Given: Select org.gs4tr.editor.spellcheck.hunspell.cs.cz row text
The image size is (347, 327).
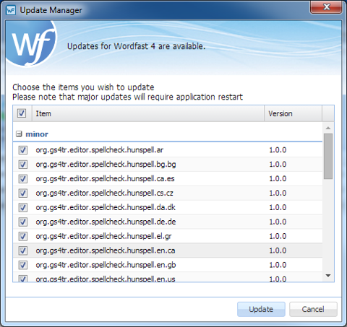Looking at the screenshot, I should coord(104,193).
